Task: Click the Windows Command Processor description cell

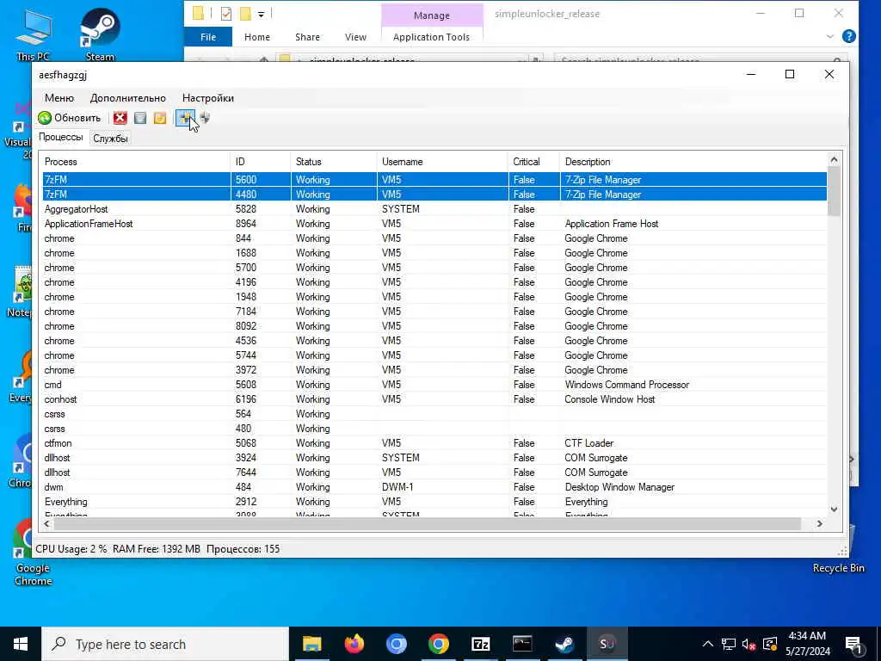Action: coord(626,385)
